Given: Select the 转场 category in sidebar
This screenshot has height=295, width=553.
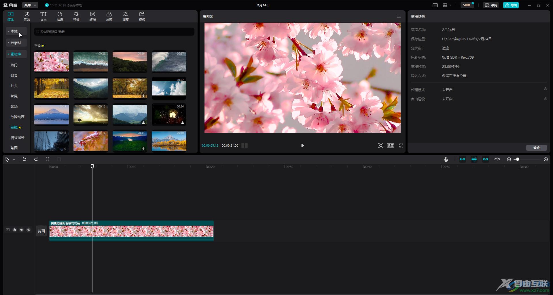Looking at the screenshot, I should click(x=14, y=106).
